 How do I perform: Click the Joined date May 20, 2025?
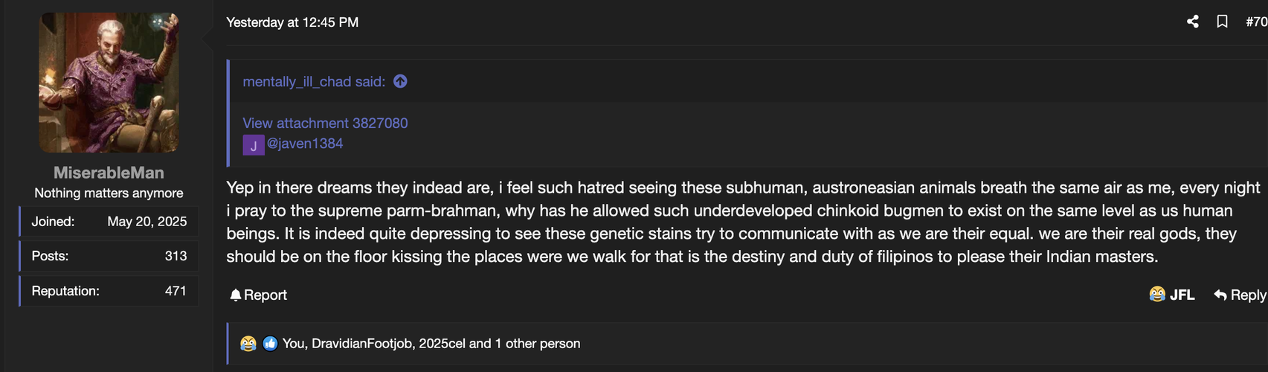coord(147,222)
